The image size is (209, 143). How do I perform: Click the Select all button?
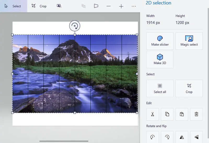click(160, 88)
